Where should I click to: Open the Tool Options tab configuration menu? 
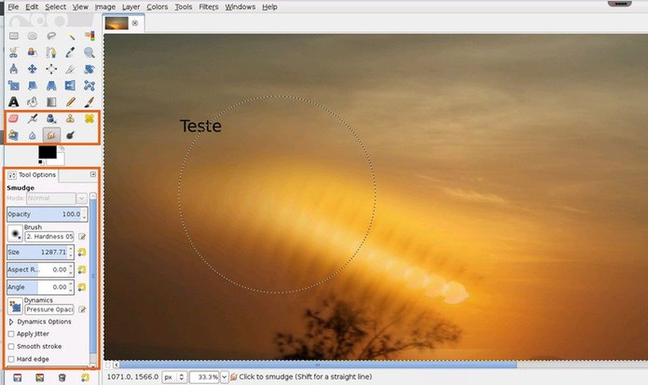tap(93, 174)
